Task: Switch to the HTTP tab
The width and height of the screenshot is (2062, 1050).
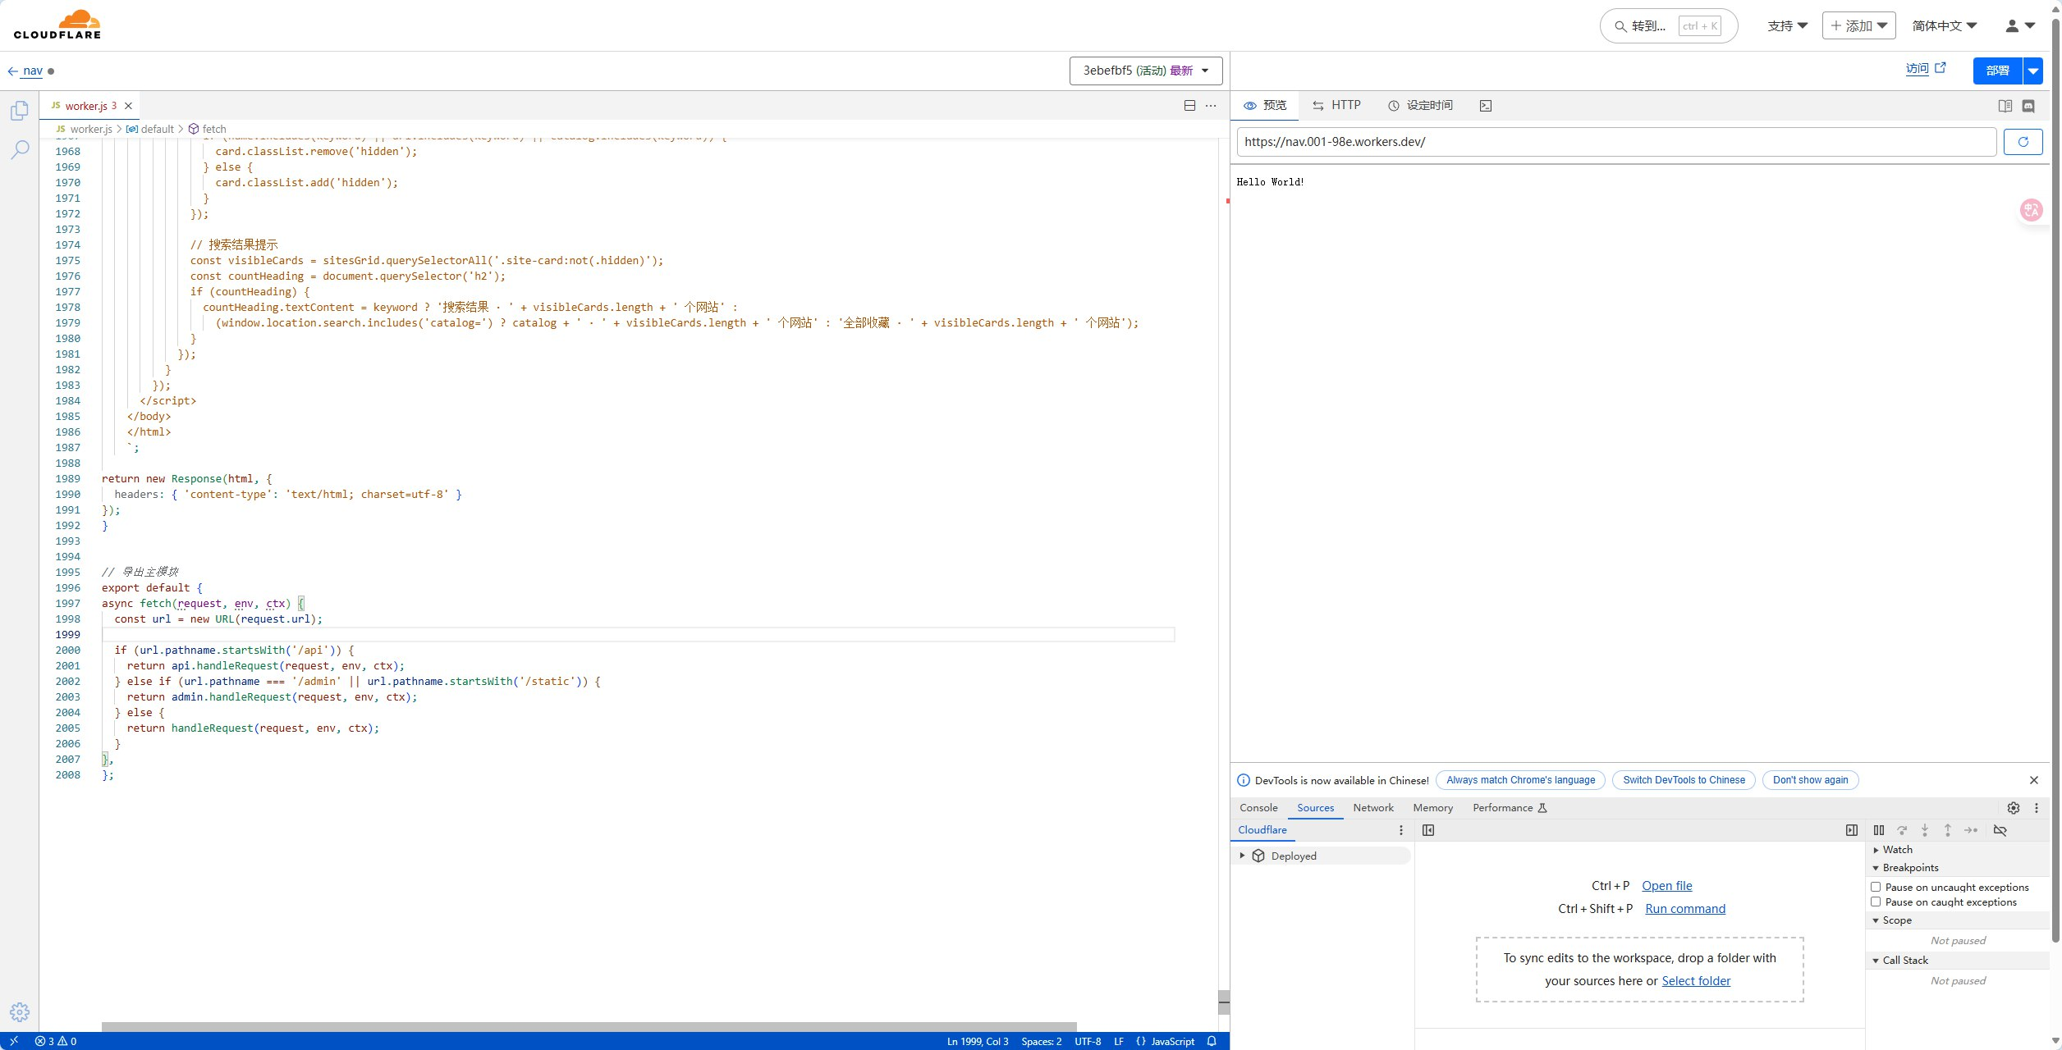Action: [1336, 105]
